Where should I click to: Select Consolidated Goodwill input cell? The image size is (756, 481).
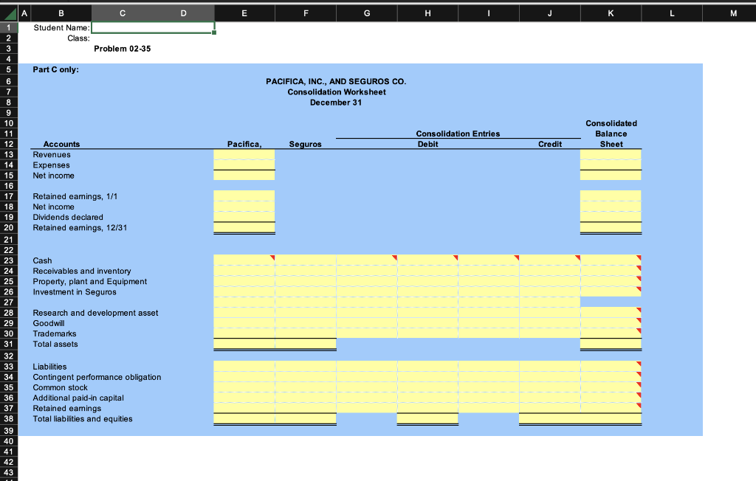[611, 323]
